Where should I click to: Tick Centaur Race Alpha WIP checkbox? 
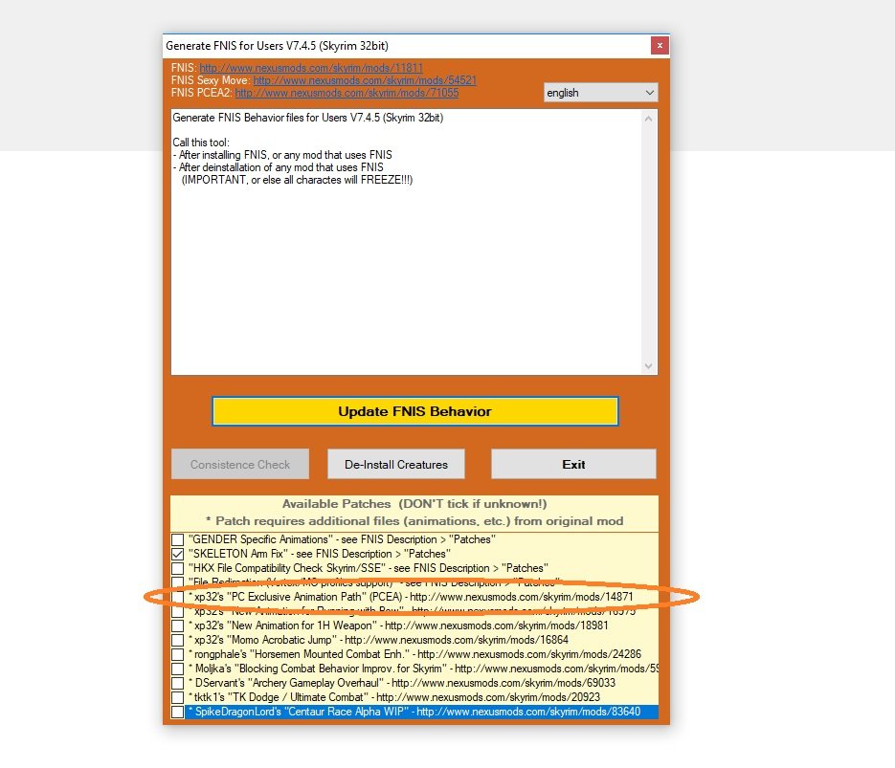tap(177, 713)
